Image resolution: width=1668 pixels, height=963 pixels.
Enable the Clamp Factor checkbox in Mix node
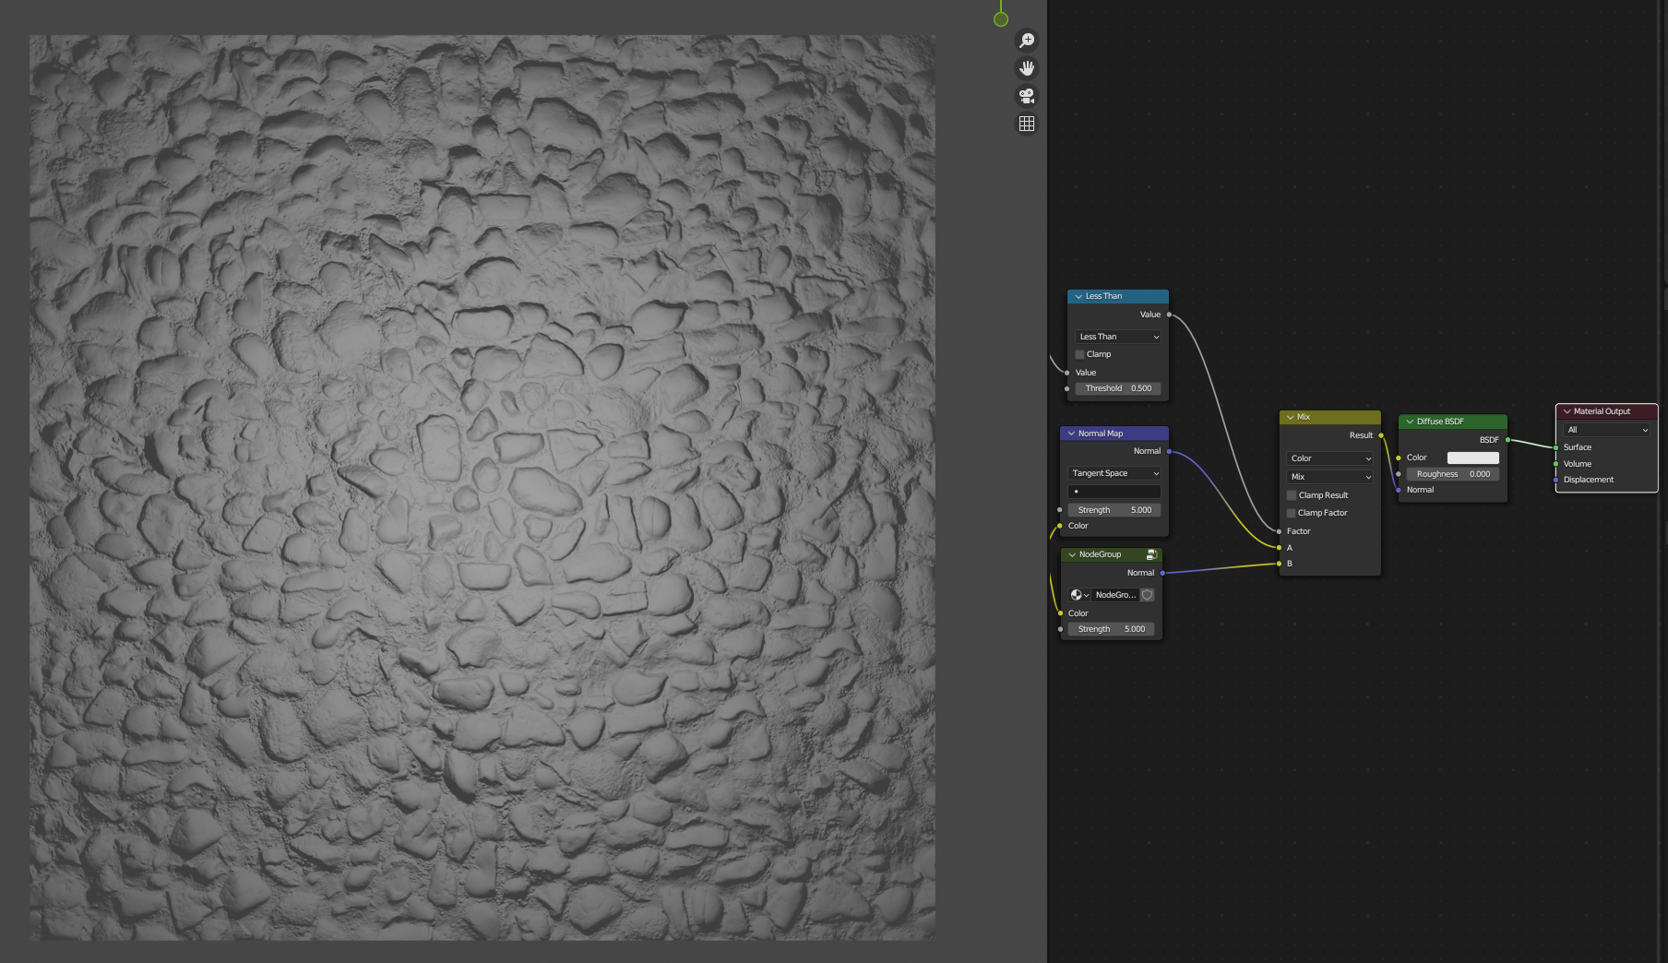pyautogui.click(x=1292, y=513)
